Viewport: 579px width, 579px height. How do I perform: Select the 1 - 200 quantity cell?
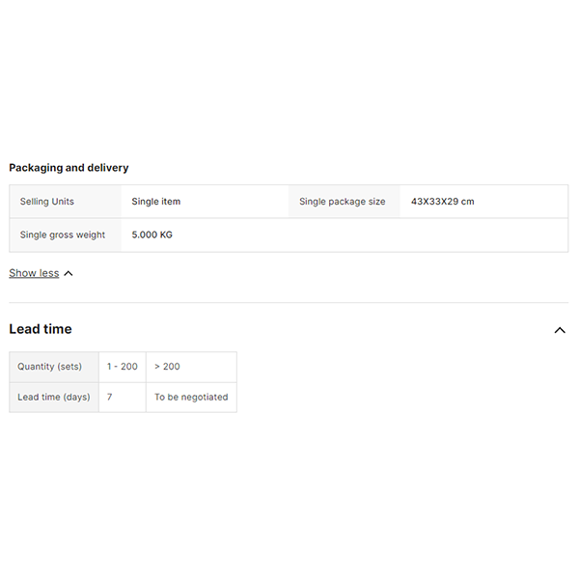(123, 367)
